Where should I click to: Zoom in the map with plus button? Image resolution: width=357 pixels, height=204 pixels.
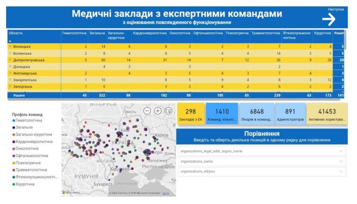point(158,111)
